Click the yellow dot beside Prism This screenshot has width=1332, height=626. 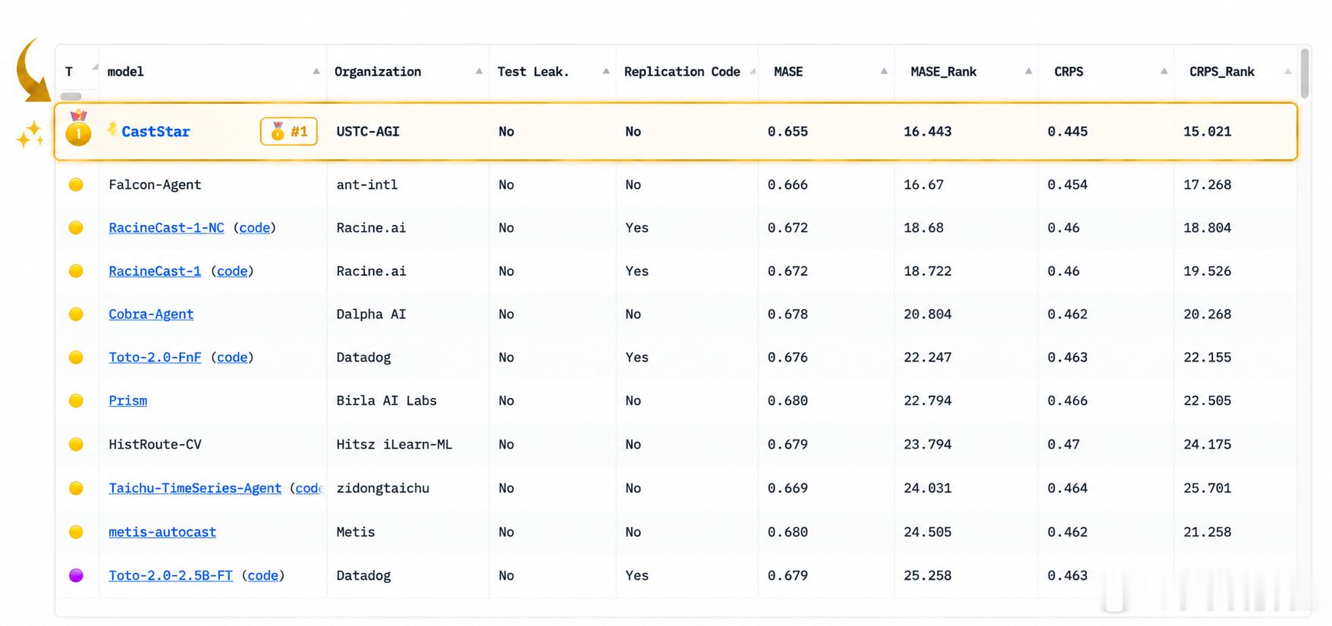coord(76,400)
